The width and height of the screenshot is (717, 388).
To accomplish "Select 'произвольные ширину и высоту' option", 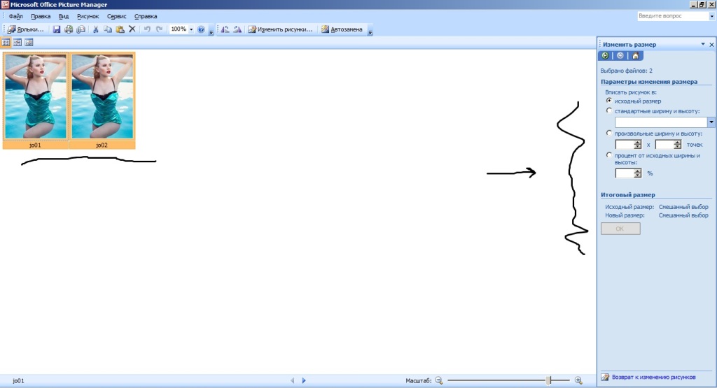I will pos(609,133).
